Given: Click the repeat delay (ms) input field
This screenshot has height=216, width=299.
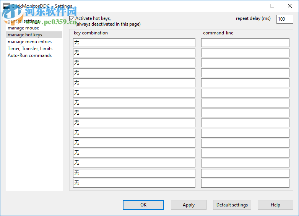Looking at the screenshot, I should 284,19.
